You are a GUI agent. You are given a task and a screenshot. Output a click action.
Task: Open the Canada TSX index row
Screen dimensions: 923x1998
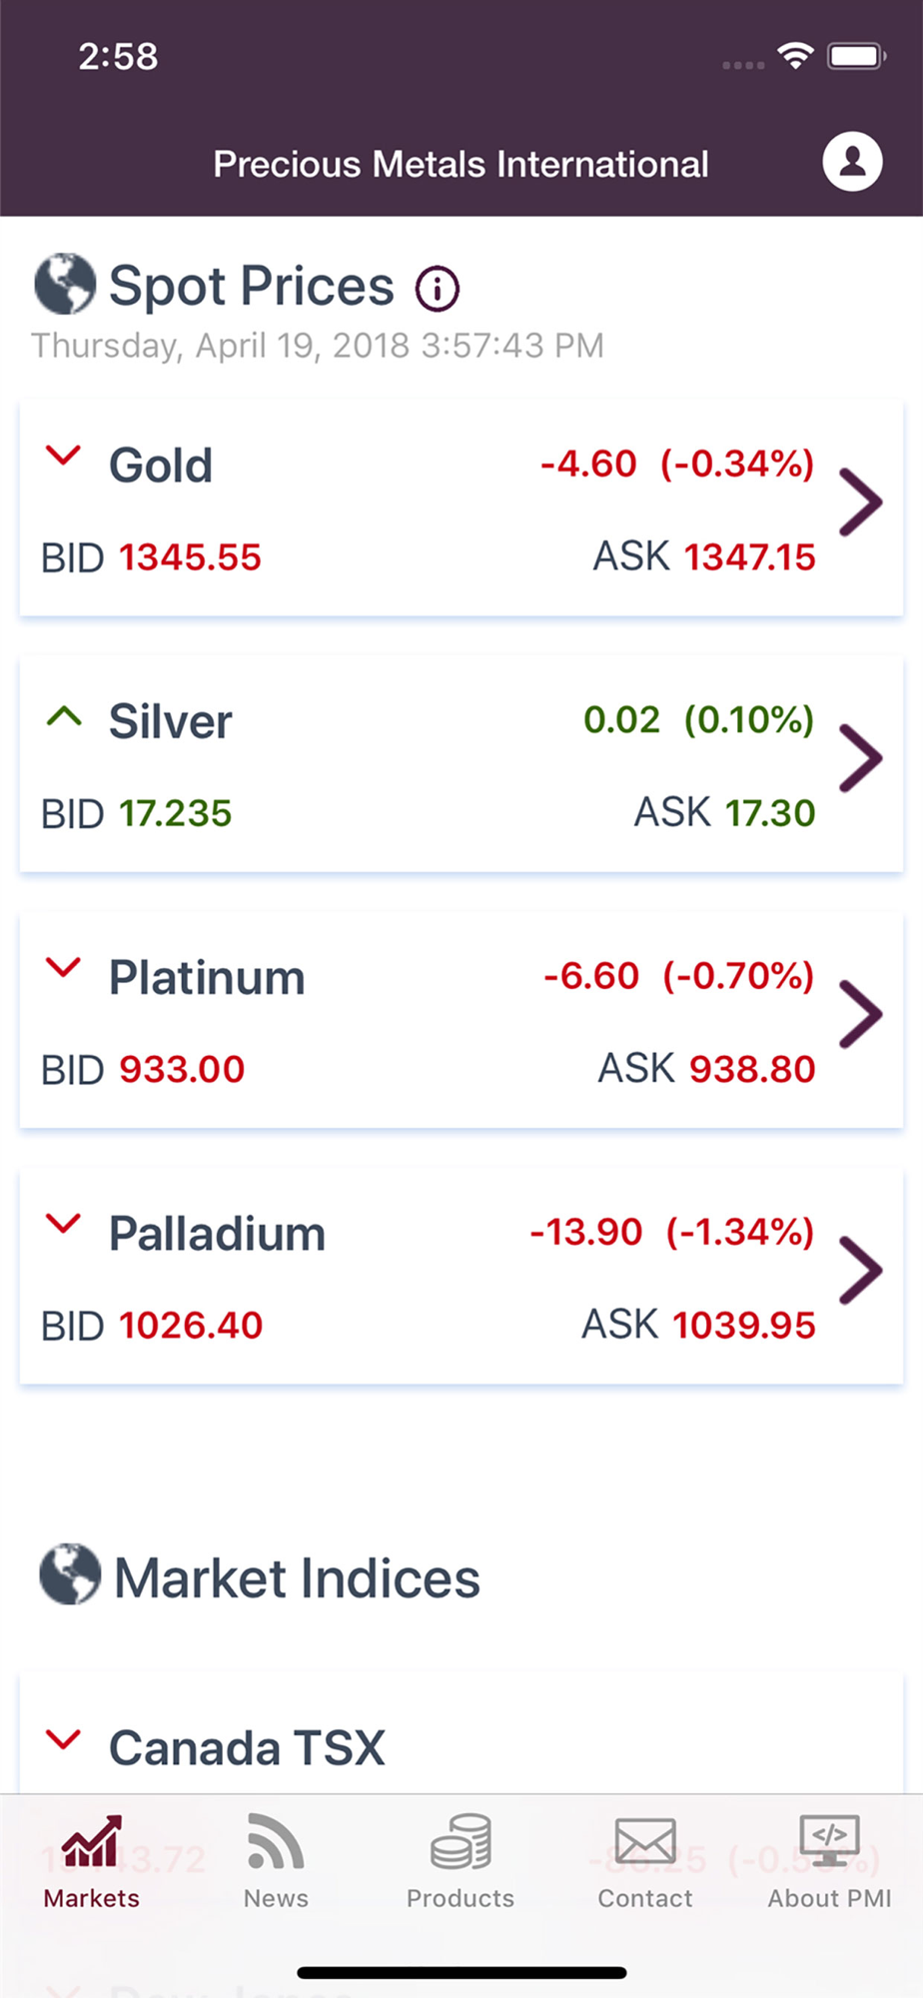400,1748
